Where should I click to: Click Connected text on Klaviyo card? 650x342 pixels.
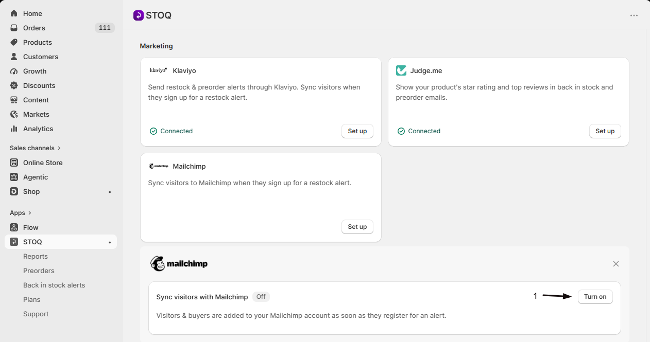point(177,131)
